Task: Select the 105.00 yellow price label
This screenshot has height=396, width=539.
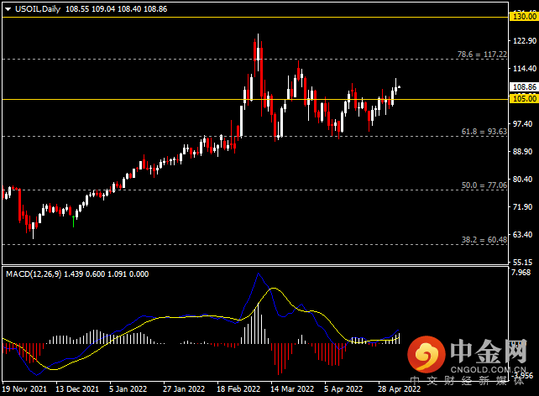Action: click(524, 99)
